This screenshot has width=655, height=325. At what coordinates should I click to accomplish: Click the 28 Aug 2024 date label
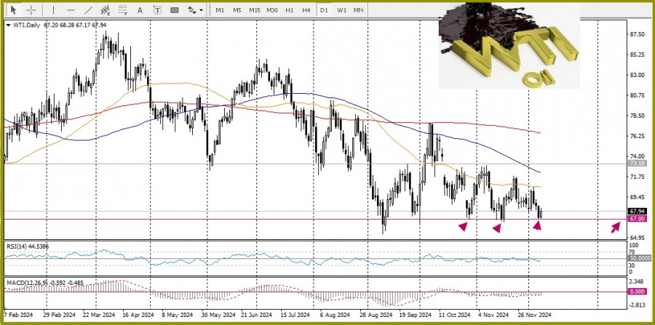[x=377, y=315]
